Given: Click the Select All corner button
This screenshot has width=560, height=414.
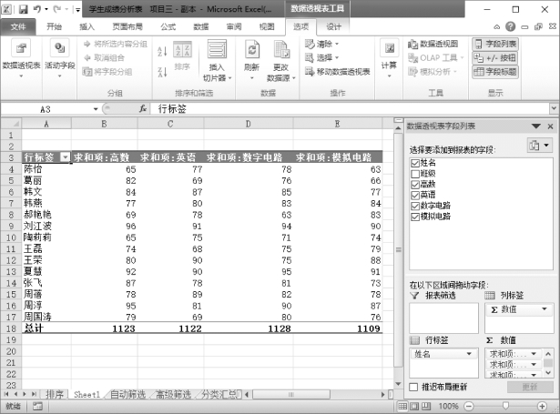Looking at the screenshot, I should pyautogui.click(x=11, y=124).
